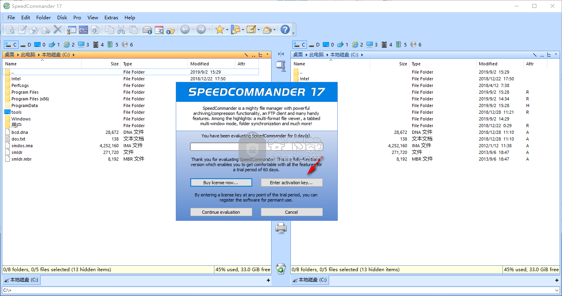Select bcd.dna file in left panel
Viewport: 562px width, 296px height.
pos(20,132)
